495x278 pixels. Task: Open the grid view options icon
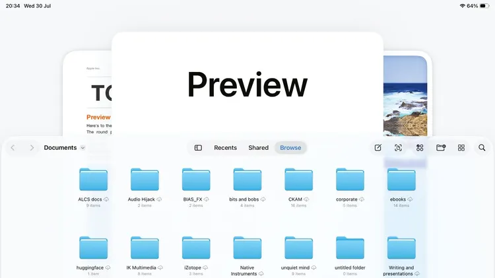[461, 147]
